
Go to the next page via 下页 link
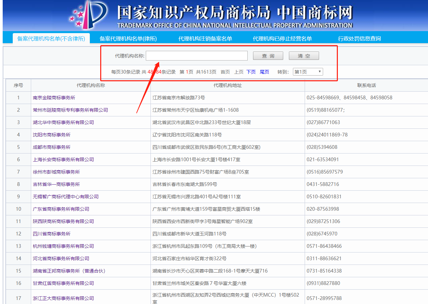(x=251, y=72)
